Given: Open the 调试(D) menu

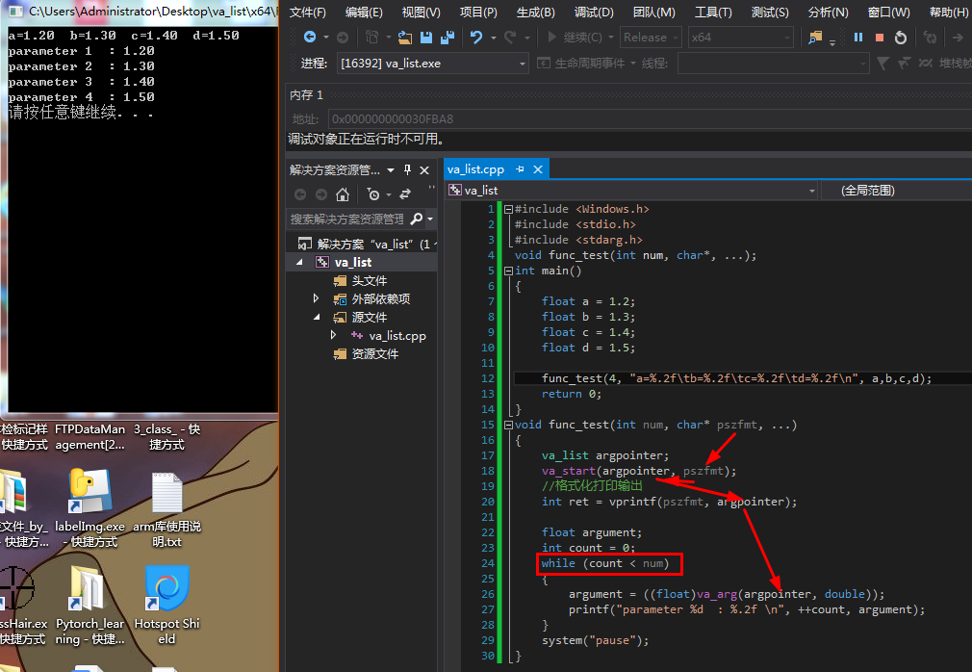Looking at the screenshot, I should tap(594, 13).
